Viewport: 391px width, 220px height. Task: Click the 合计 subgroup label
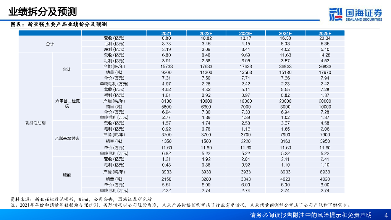click(x=67, y=70)
